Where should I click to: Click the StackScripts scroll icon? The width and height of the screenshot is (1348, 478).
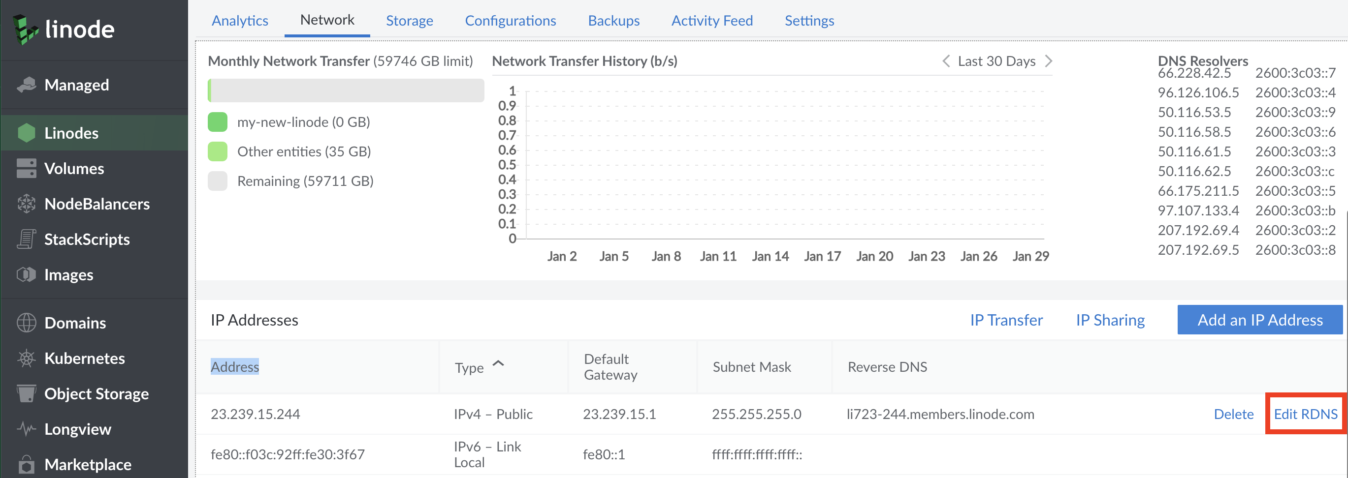pos(26,239)
